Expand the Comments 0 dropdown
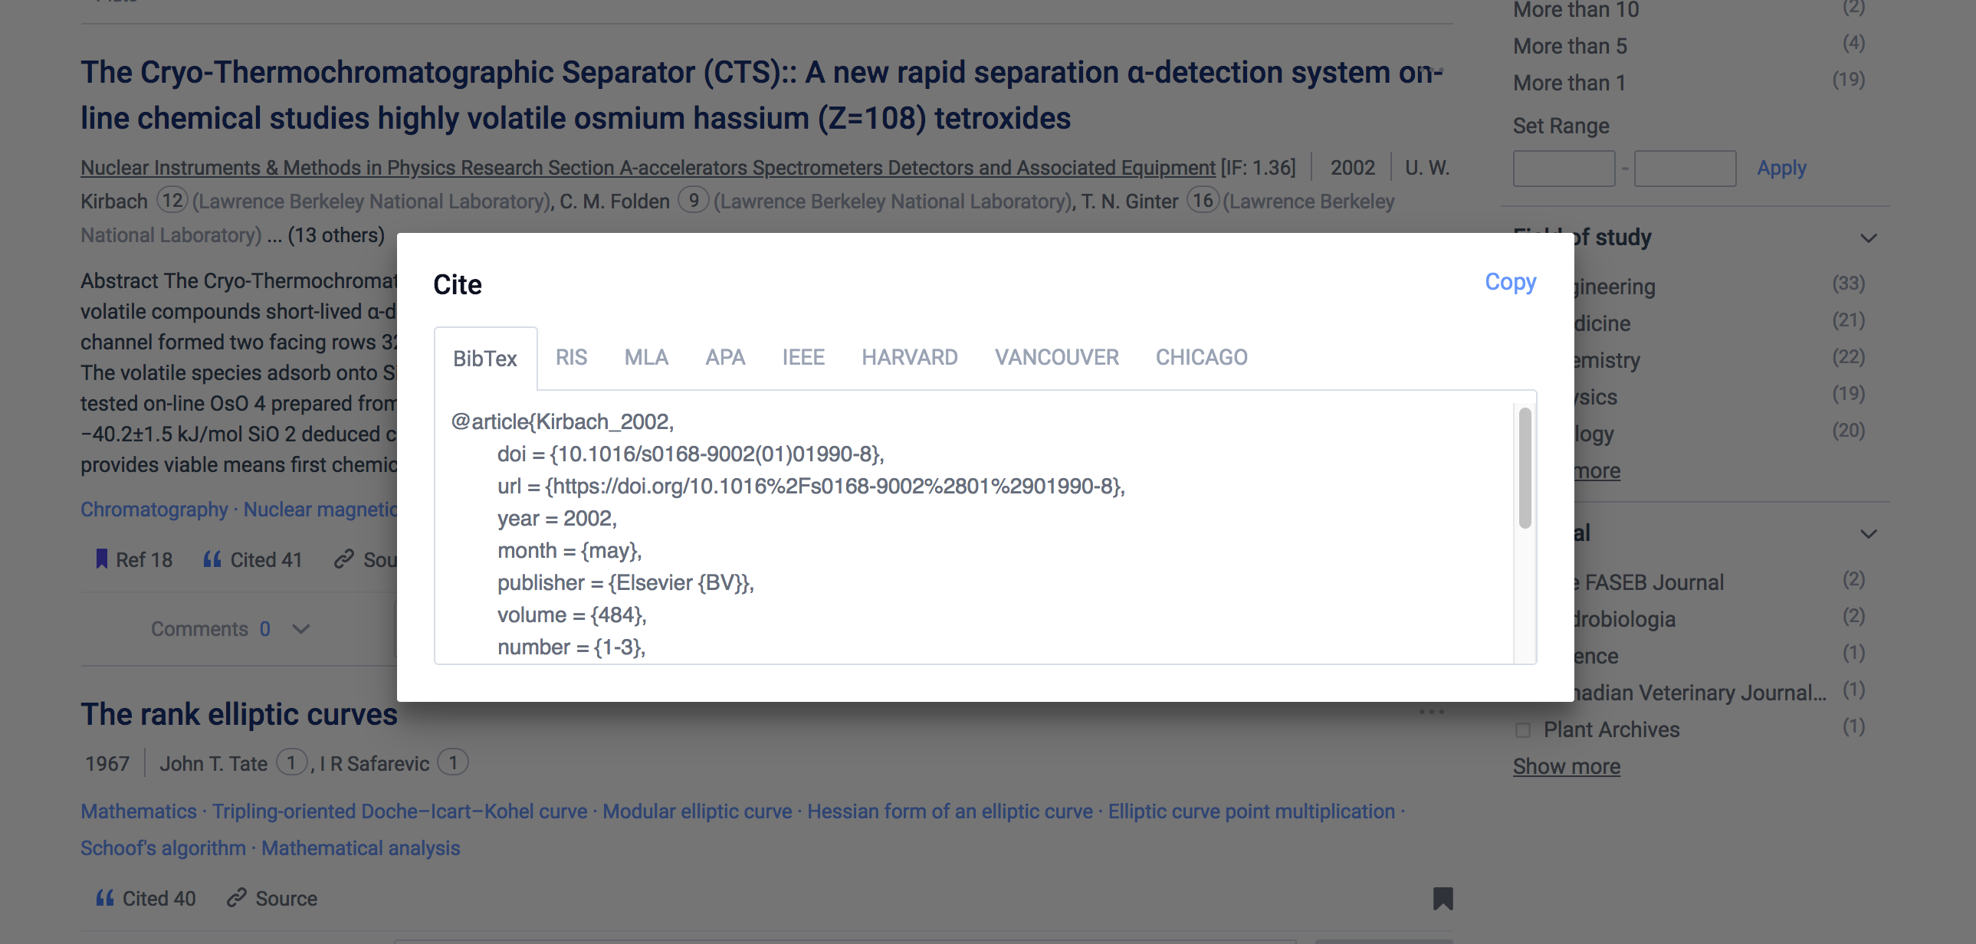This screenshot has width=1976, height=944. click(x=300, y=629)
